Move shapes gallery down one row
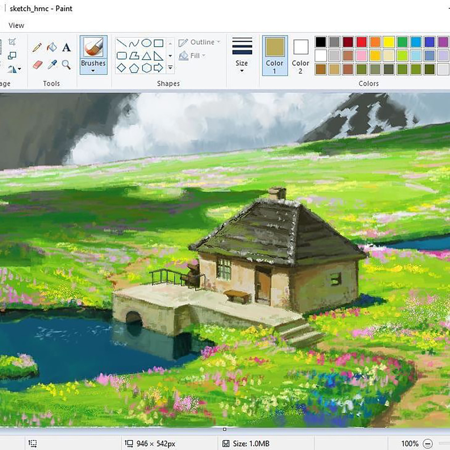The width and height of the screenshot is (450, 450). coord(170,56)
